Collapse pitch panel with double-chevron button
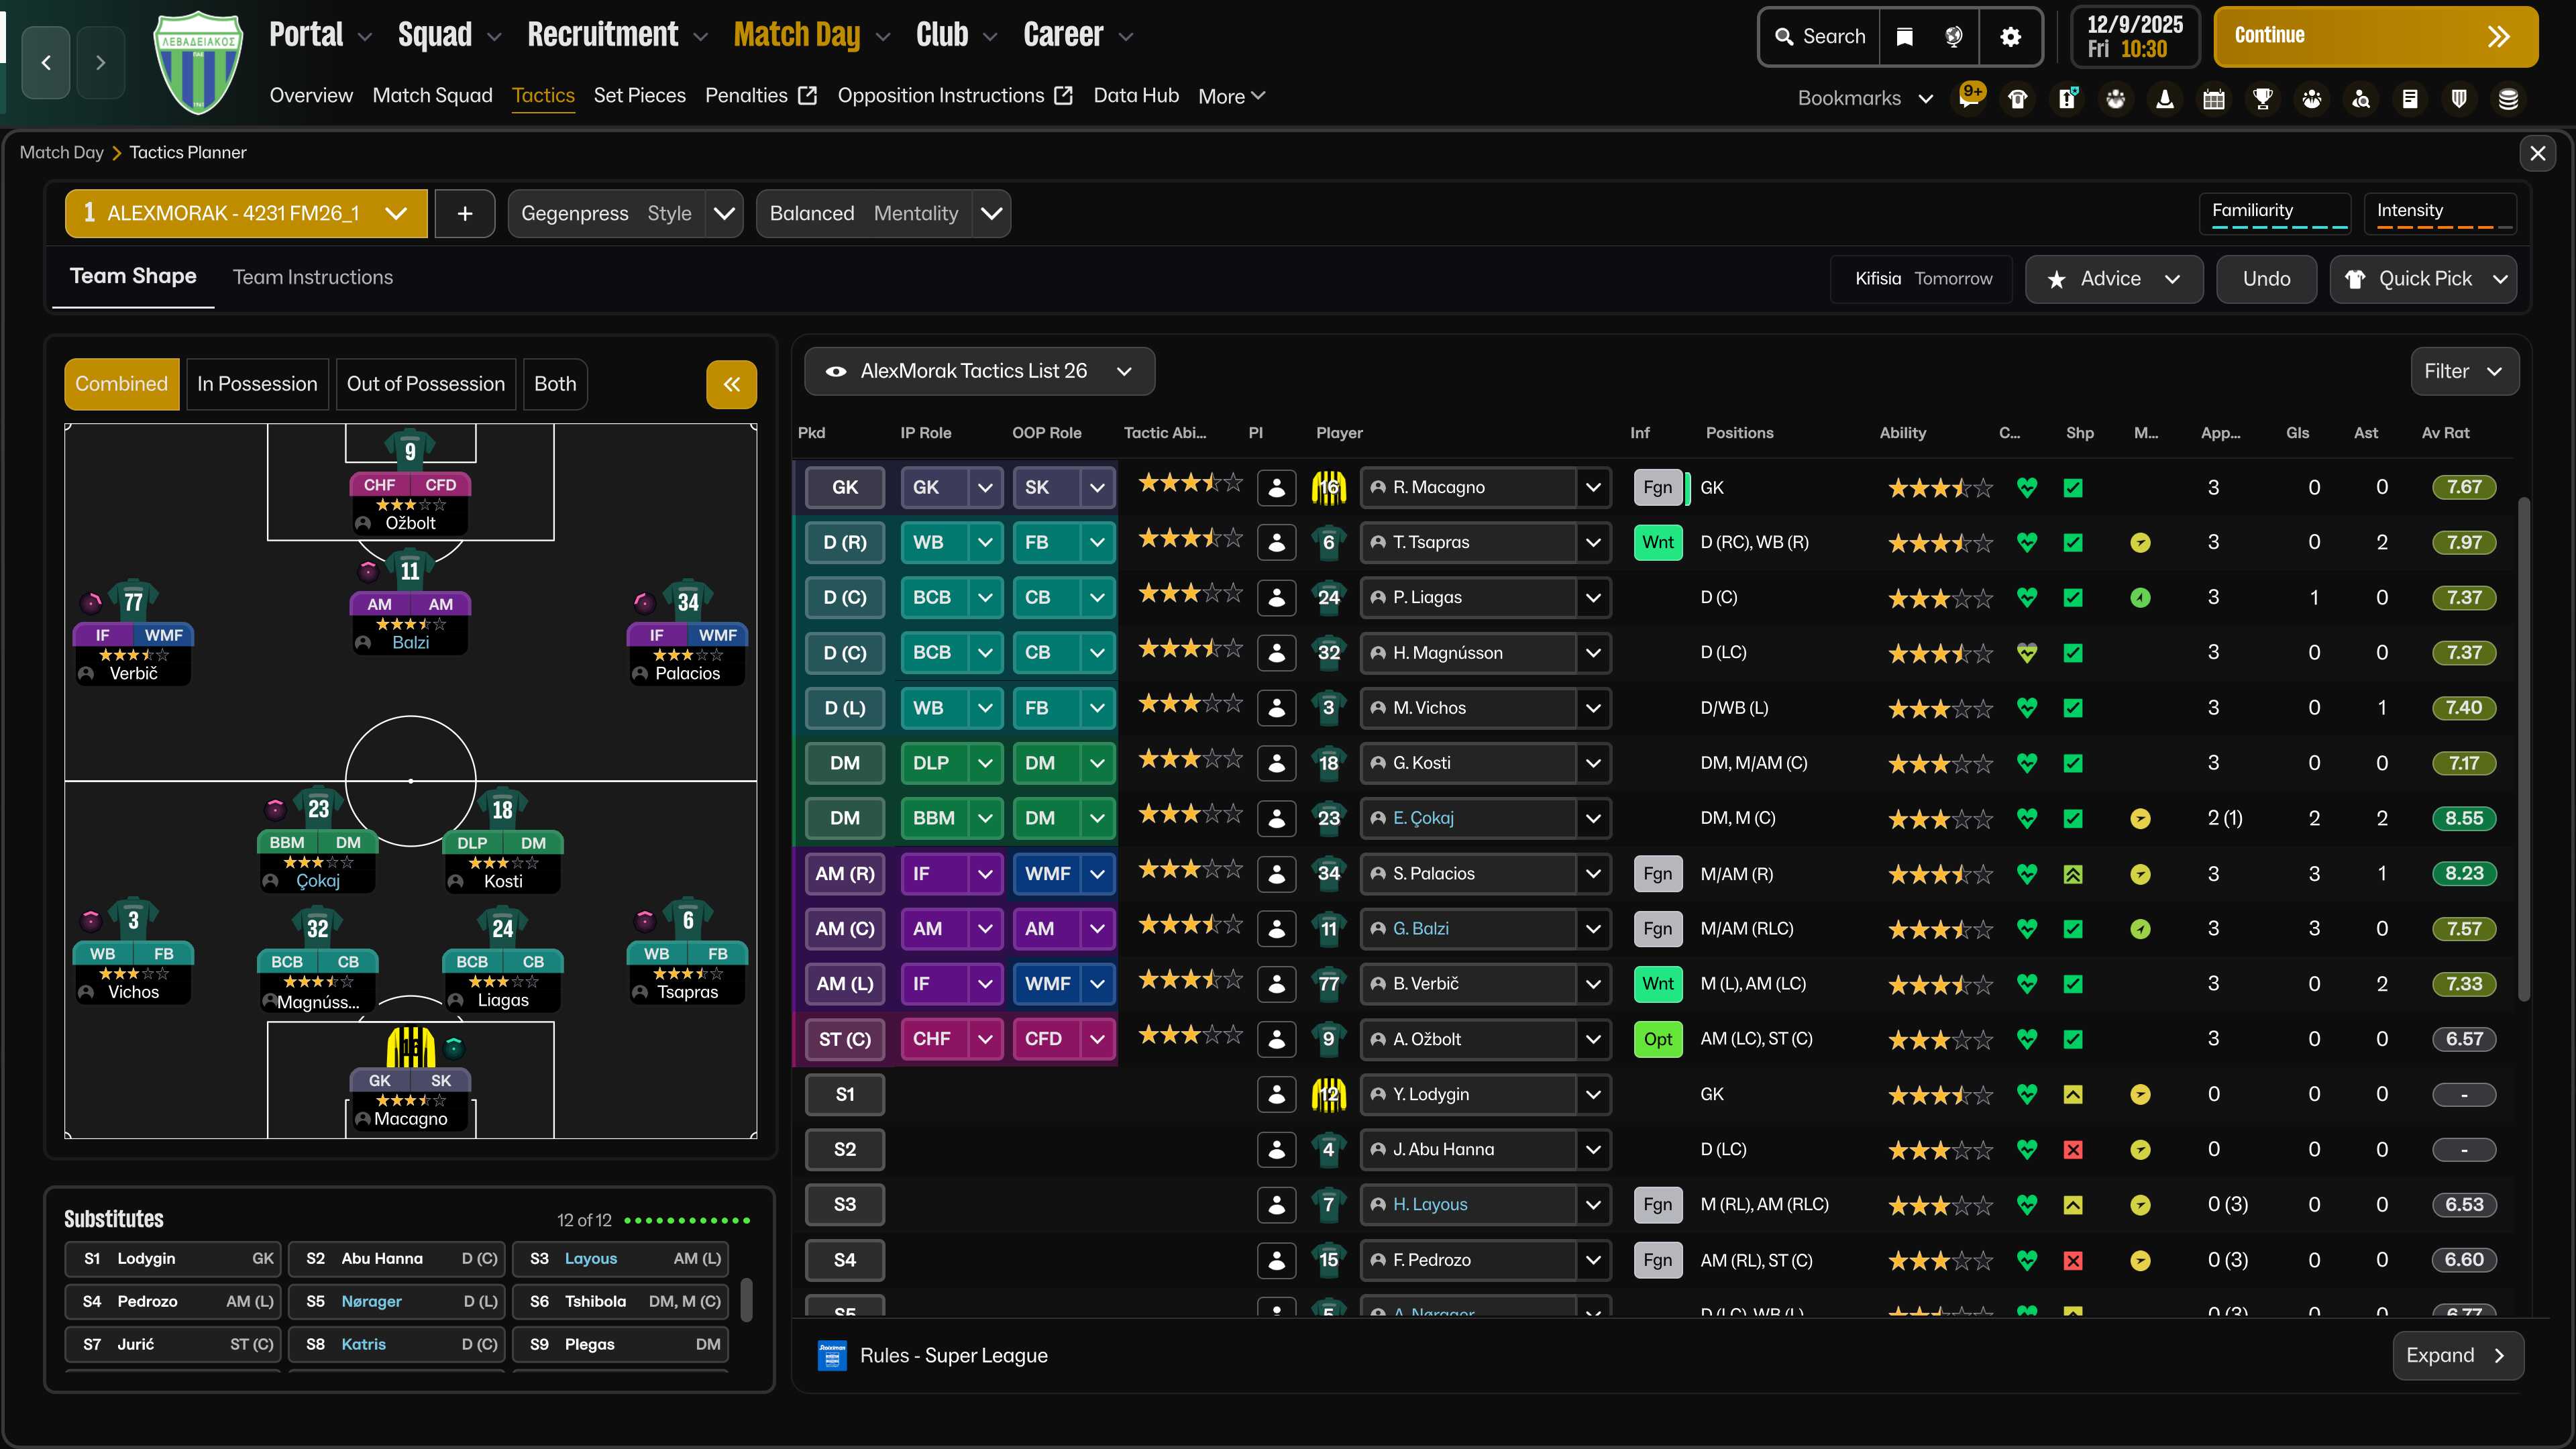Image resolution: width=2576 pixels, height=1449 pixels. point(731,384)
